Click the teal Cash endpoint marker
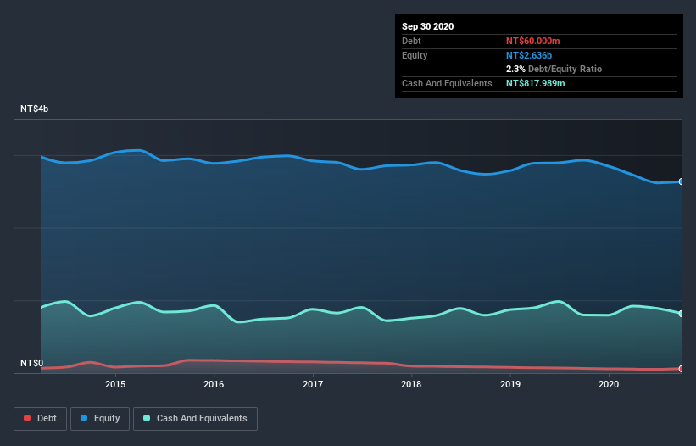This screenshot has width=696, height=446. point(682,314)
